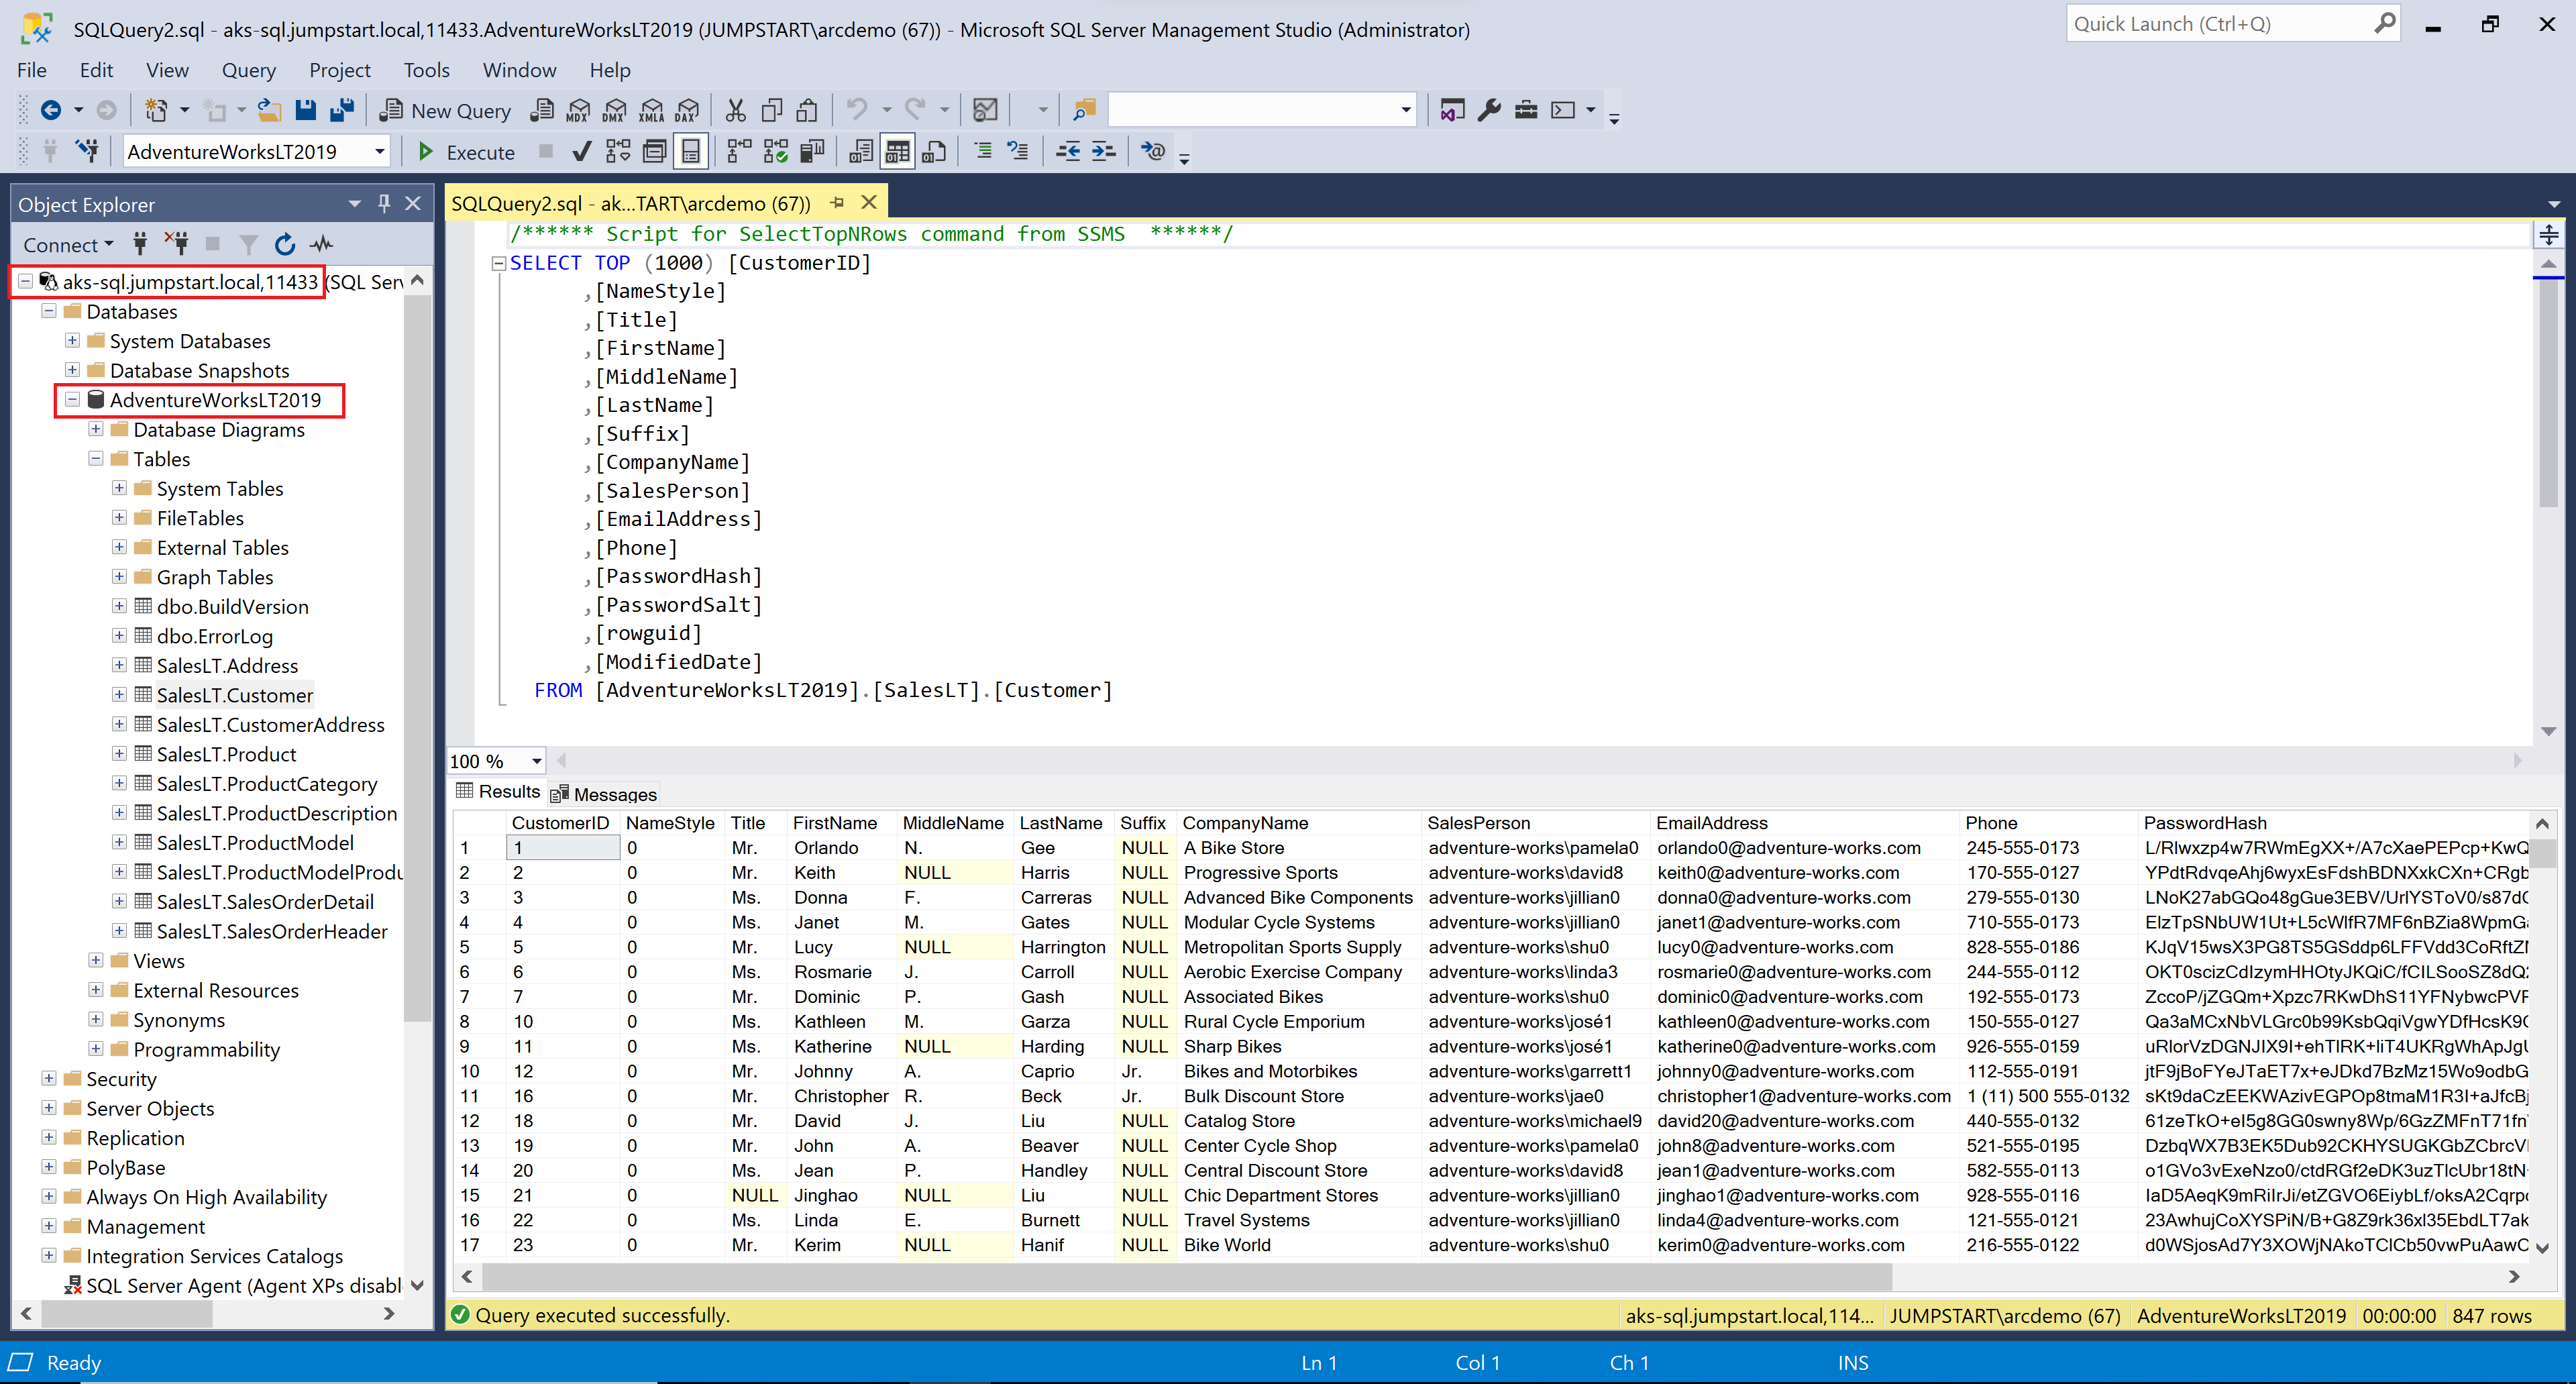This screenshot has height=1384, width=2576.
Task: Open the Query menu
Action: 248,70
